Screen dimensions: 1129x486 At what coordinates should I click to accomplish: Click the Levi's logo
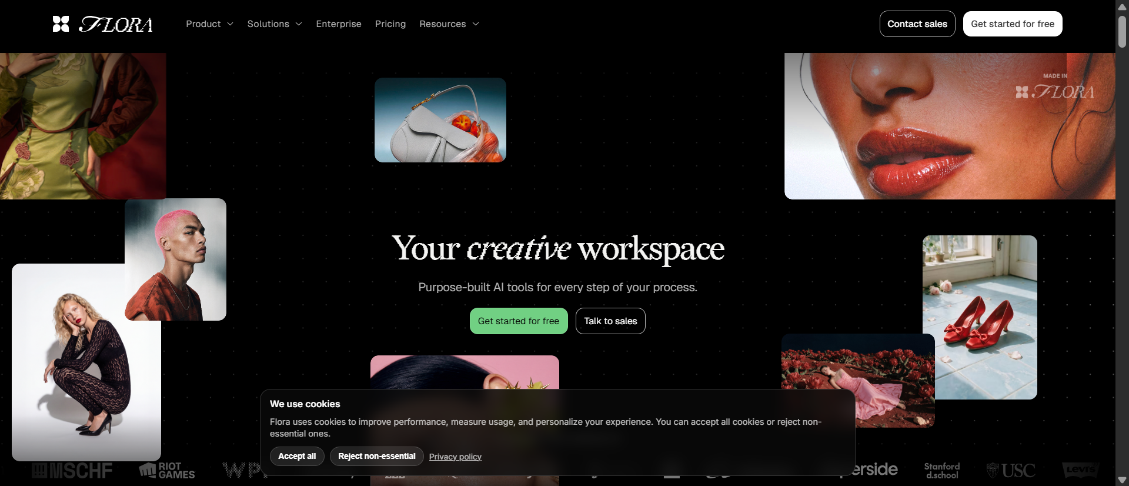coord(1081,470)
